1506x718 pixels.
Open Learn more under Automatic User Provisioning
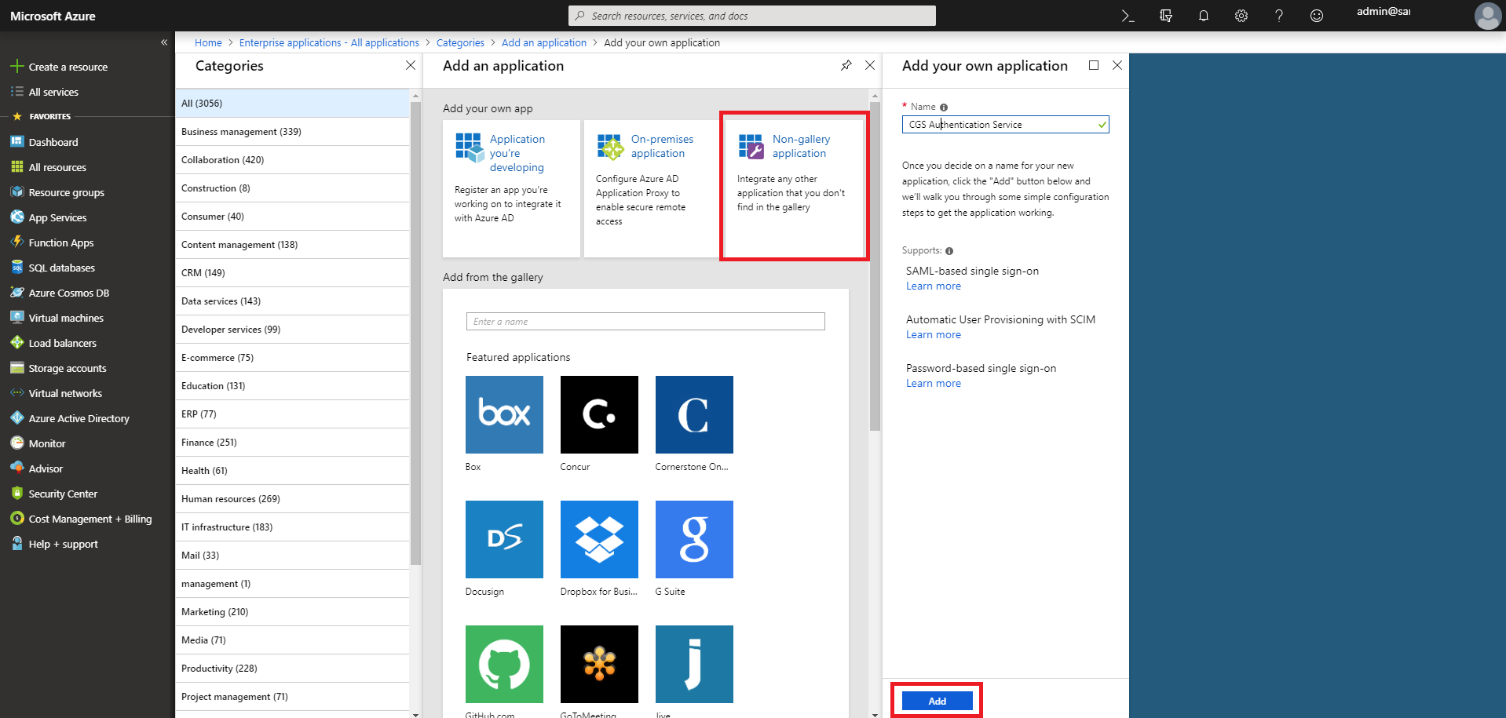[x=934, y=334]
